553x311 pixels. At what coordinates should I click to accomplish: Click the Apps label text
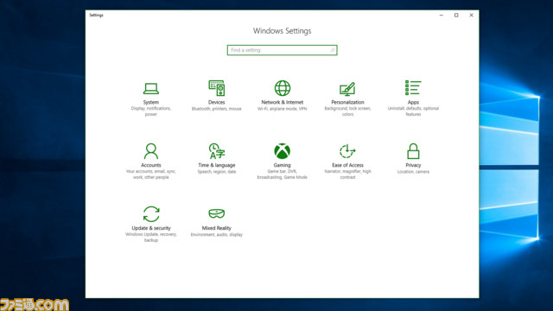click(x=413, y=102)
